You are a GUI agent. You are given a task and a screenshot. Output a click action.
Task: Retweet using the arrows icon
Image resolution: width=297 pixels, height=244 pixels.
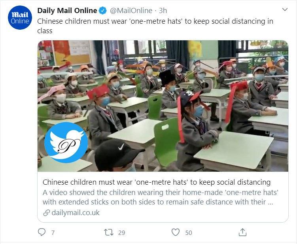[109, 232]
